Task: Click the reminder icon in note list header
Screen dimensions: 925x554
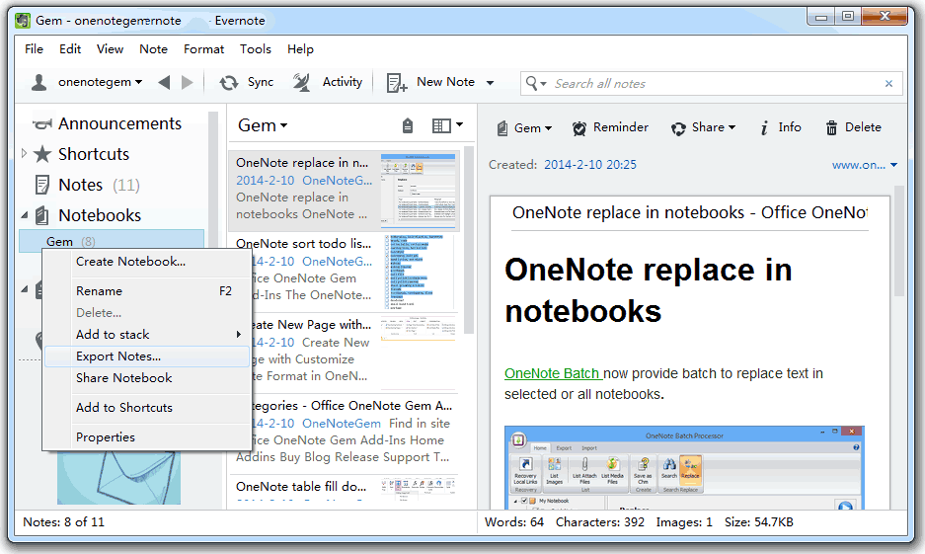Action: [408, 125]
